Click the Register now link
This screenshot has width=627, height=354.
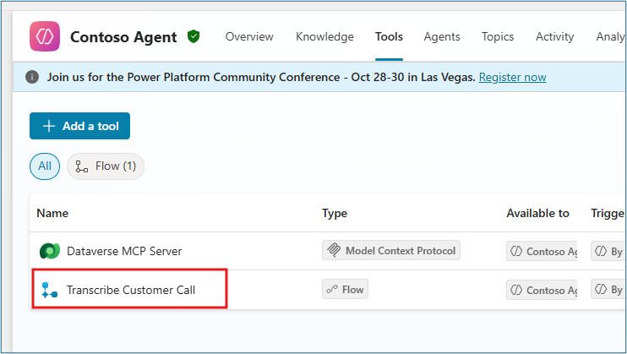click(x=512, y=77)
